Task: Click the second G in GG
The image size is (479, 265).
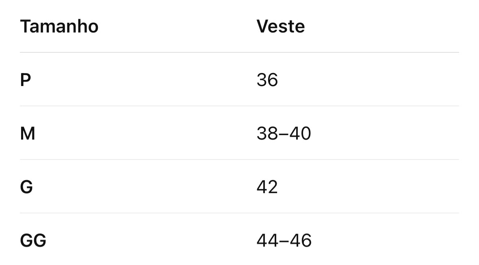Action: (40, 240)
